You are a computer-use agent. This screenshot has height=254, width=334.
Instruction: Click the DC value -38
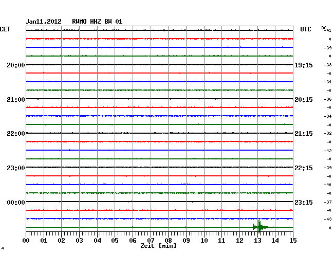(x=328, y=65)
